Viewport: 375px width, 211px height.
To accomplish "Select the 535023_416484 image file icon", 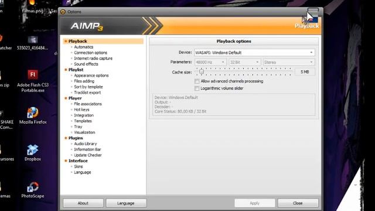I will (x=33, y=43).
